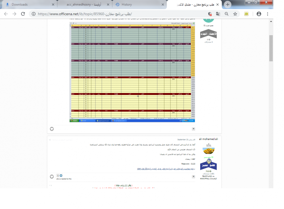Click the scrollbar up arrow
The height and width of the screenshot is (209, 284).
[271, 21]
